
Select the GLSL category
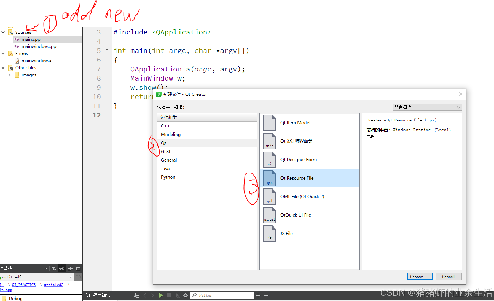pyautogui.click(x=207, y=152)
